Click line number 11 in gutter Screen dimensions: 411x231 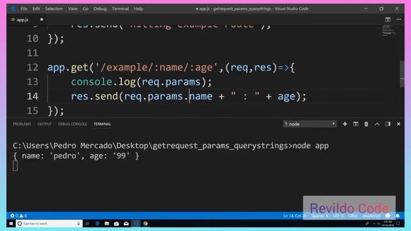[x=33, y=53]
